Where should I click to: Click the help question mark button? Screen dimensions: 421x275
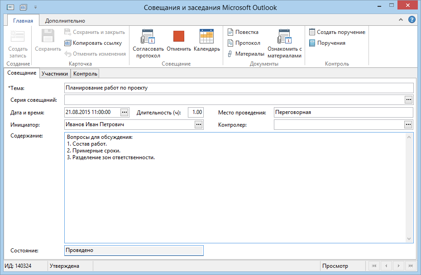point(411,20)
